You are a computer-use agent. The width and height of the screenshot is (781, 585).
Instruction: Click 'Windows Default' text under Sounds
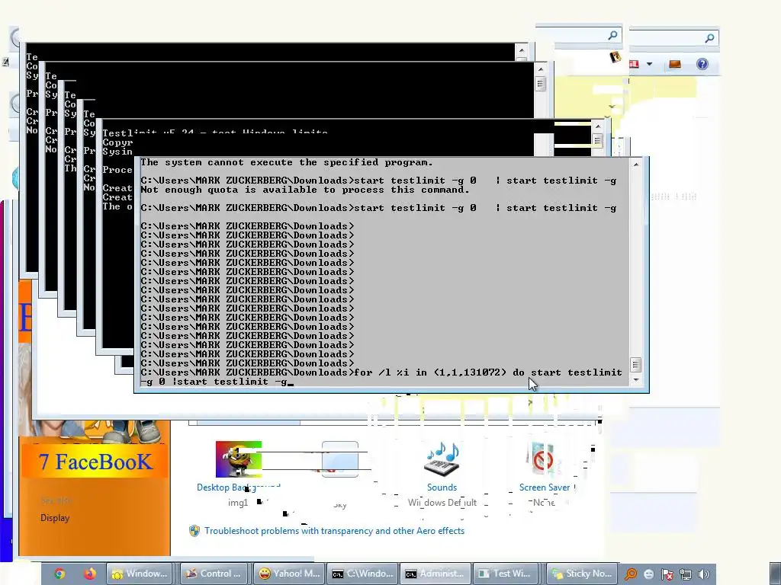442,503
